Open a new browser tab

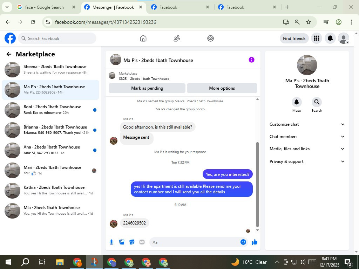[x=287, y=7]
